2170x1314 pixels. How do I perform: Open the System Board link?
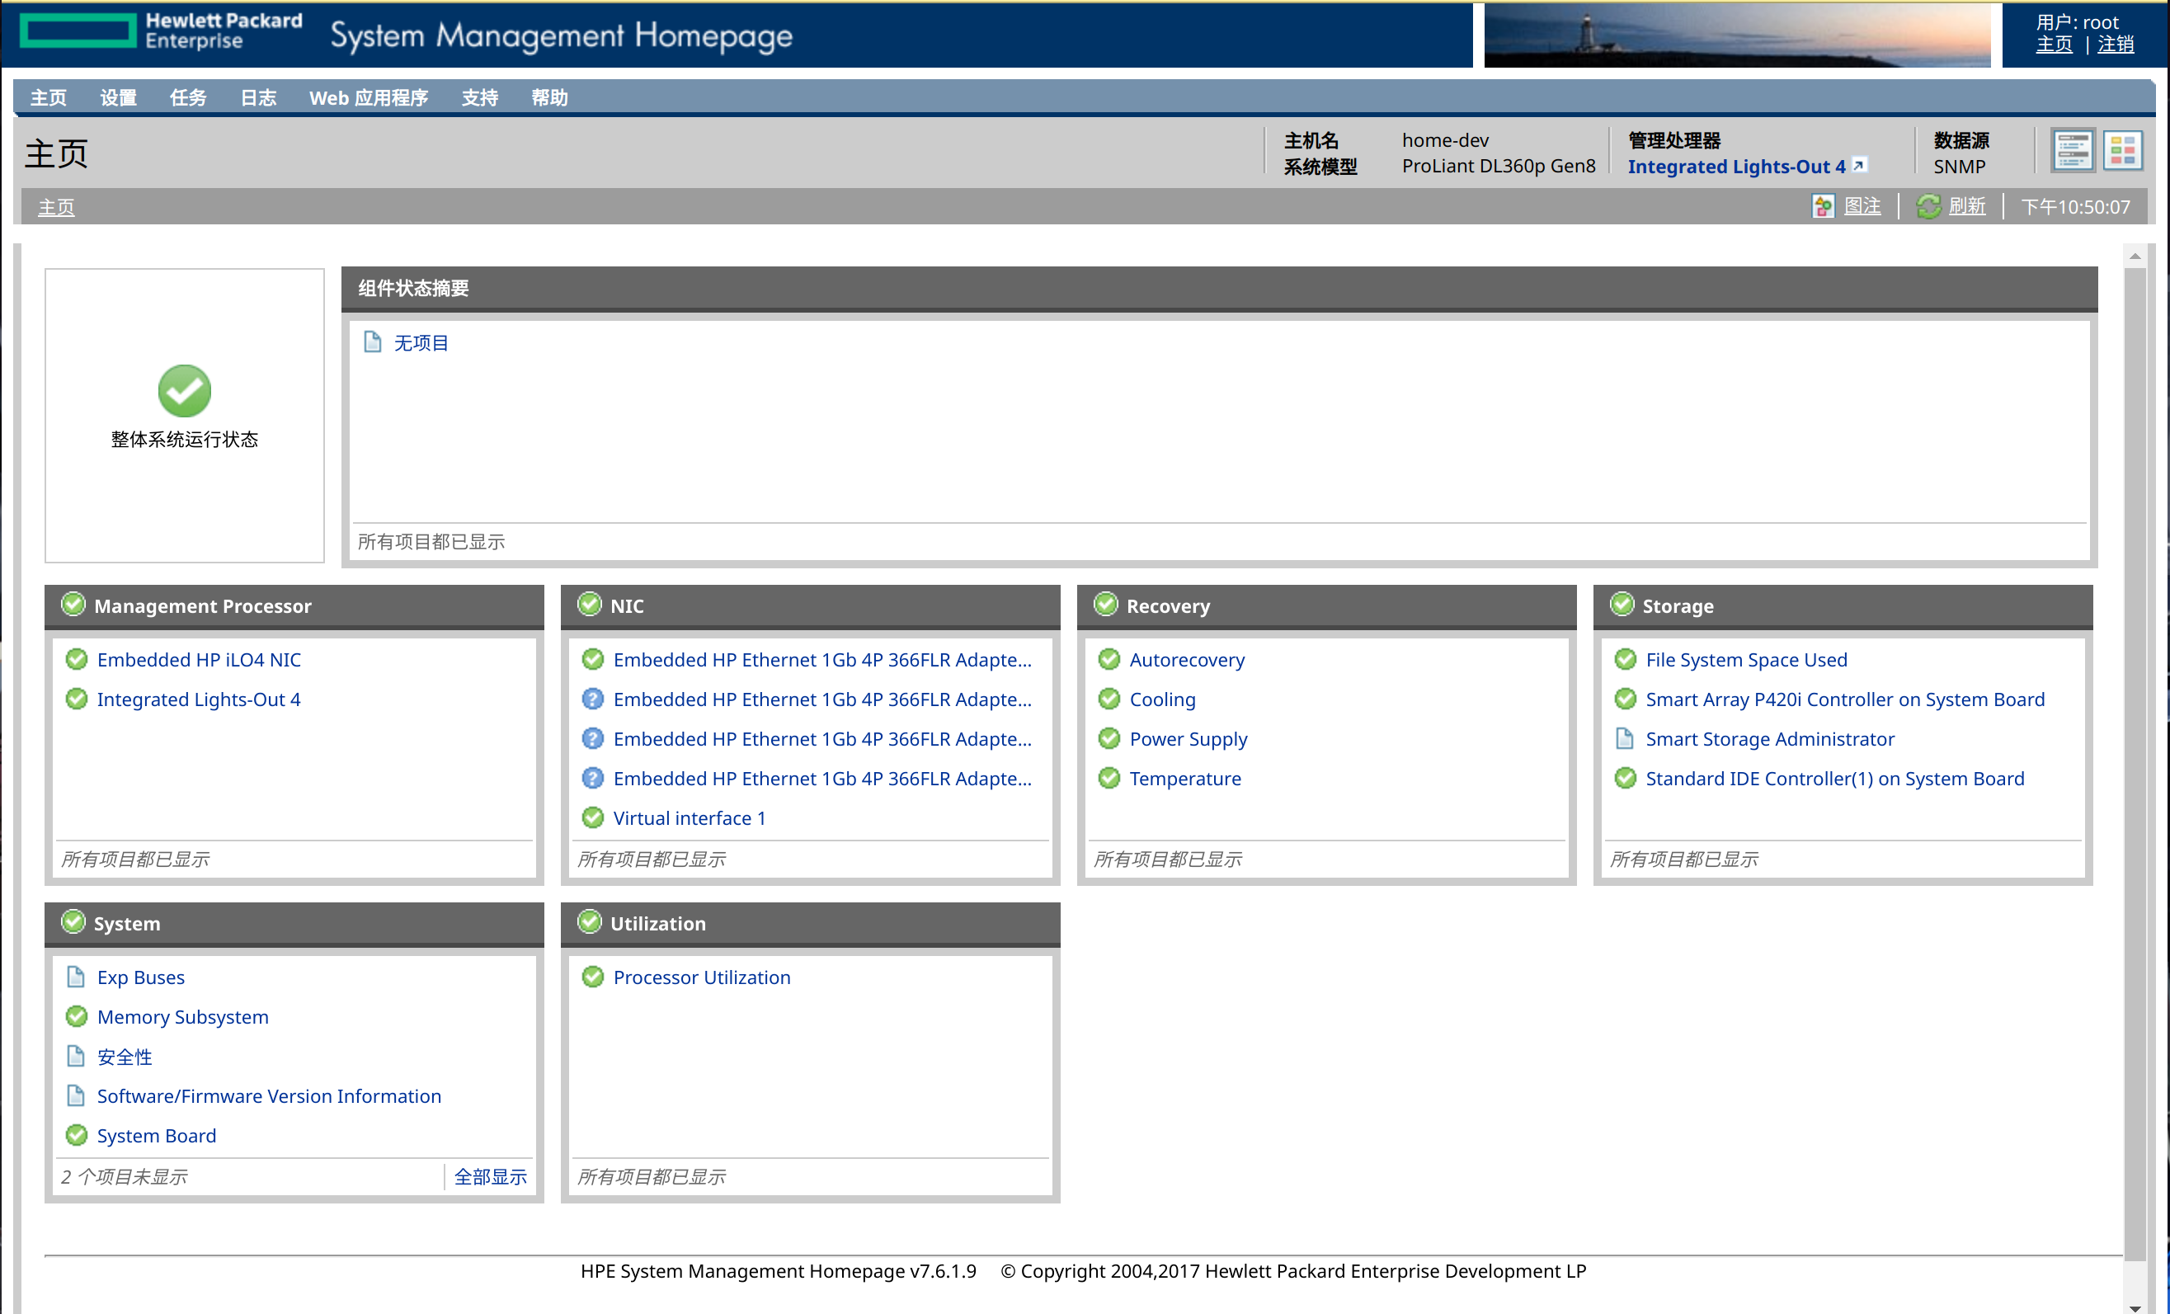pyautogui.click(x=157, y=1136)
